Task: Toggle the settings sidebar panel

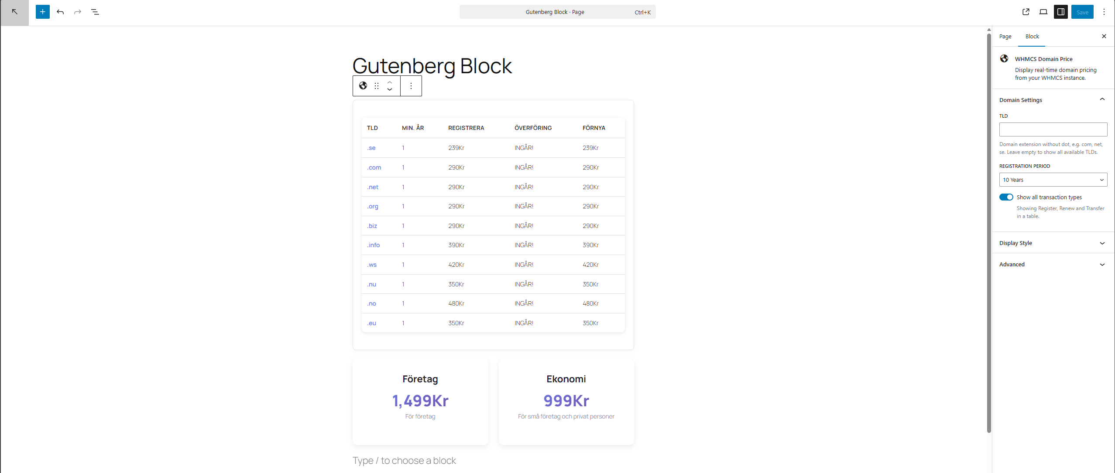Action: point(1060,12)
